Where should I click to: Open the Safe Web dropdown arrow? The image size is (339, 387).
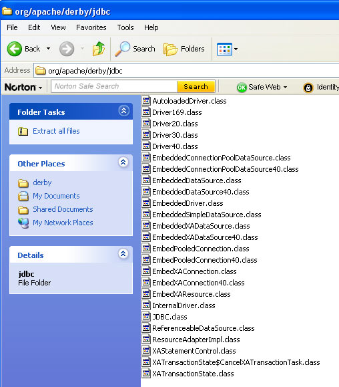coord(286,87)
